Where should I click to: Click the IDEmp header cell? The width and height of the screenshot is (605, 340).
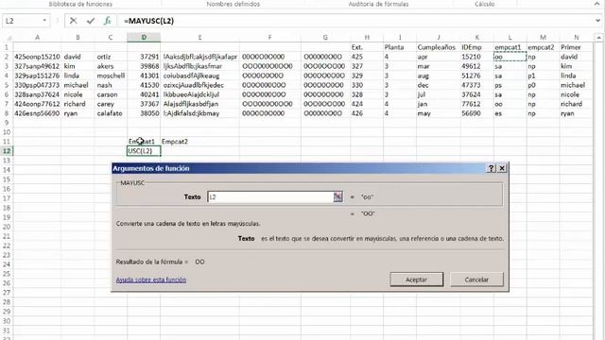click(477, 47)
